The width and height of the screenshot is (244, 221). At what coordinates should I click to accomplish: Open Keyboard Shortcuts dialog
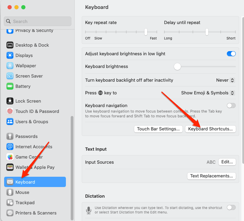210,129
